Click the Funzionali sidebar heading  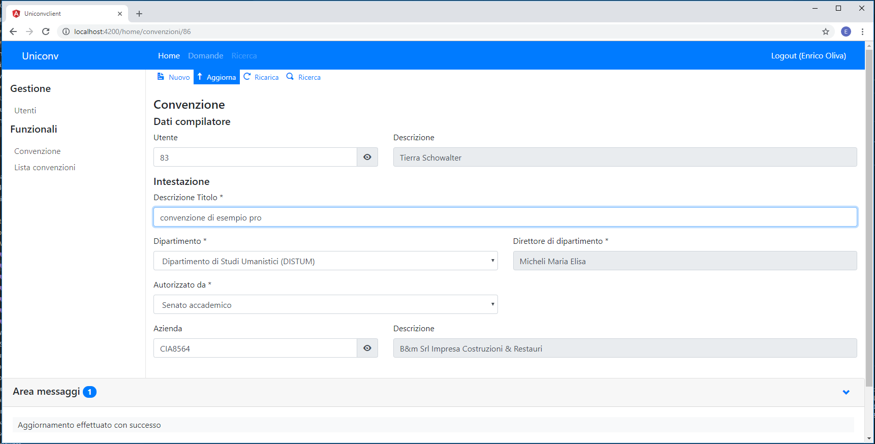[x=34, y=129]
